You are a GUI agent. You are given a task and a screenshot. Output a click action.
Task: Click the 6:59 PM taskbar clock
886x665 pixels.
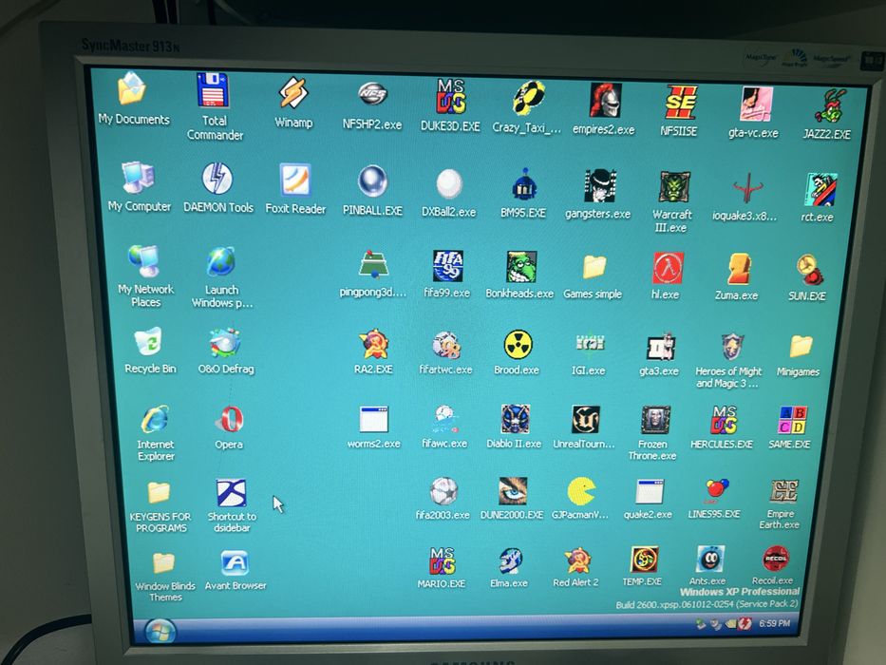click(775, 623)
